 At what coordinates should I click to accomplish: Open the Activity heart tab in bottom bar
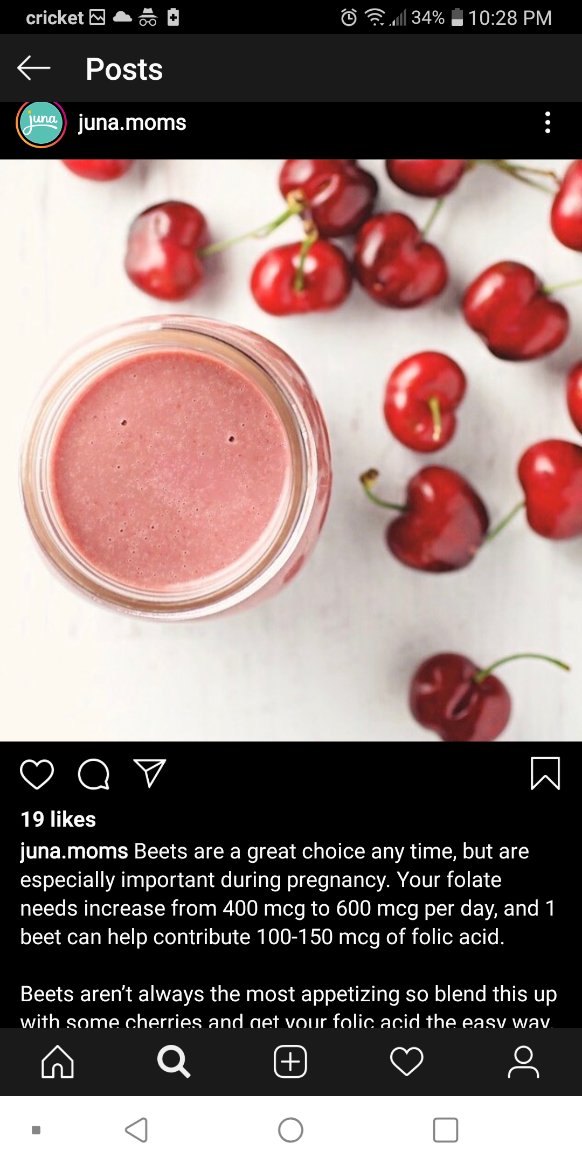[x=407, y=1062]
